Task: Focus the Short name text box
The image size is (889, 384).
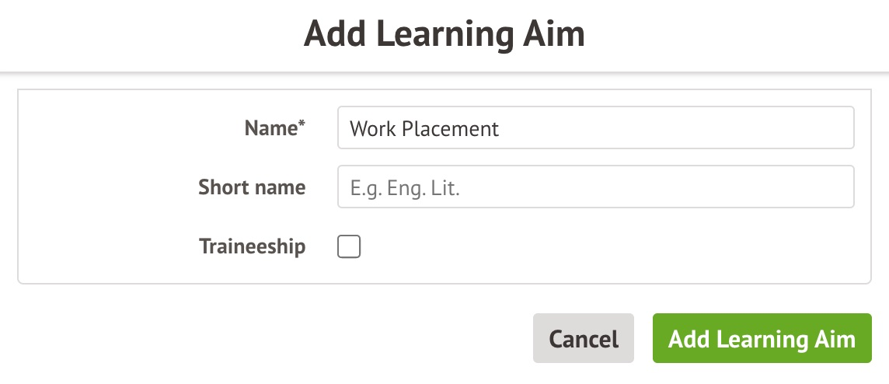Action: tap(595, 187)
